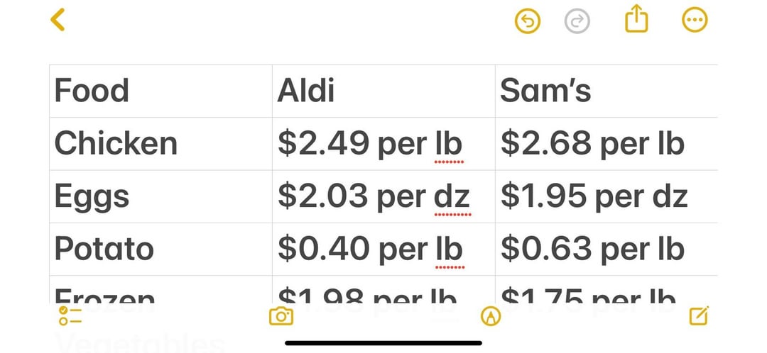Open the more options ellipsis menu
Image resolution: width=767 pixels, height=353 pixels.
tap(695, 21)
